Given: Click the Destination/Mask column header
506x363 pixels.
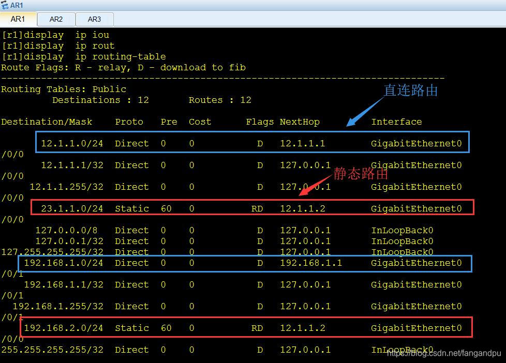Looking at the screenshot, I should pos(47,122).
